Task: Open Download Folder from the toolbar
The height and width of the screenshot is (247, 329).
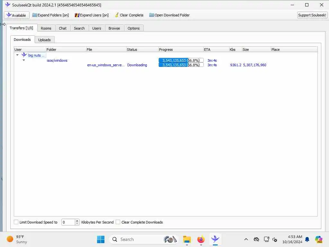Action: tap(169, 15)
